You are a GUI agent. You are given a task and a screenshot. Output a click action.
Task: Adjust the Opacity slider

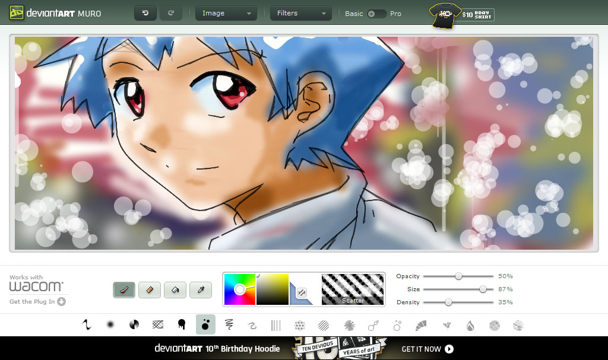(x=458, y=276)
